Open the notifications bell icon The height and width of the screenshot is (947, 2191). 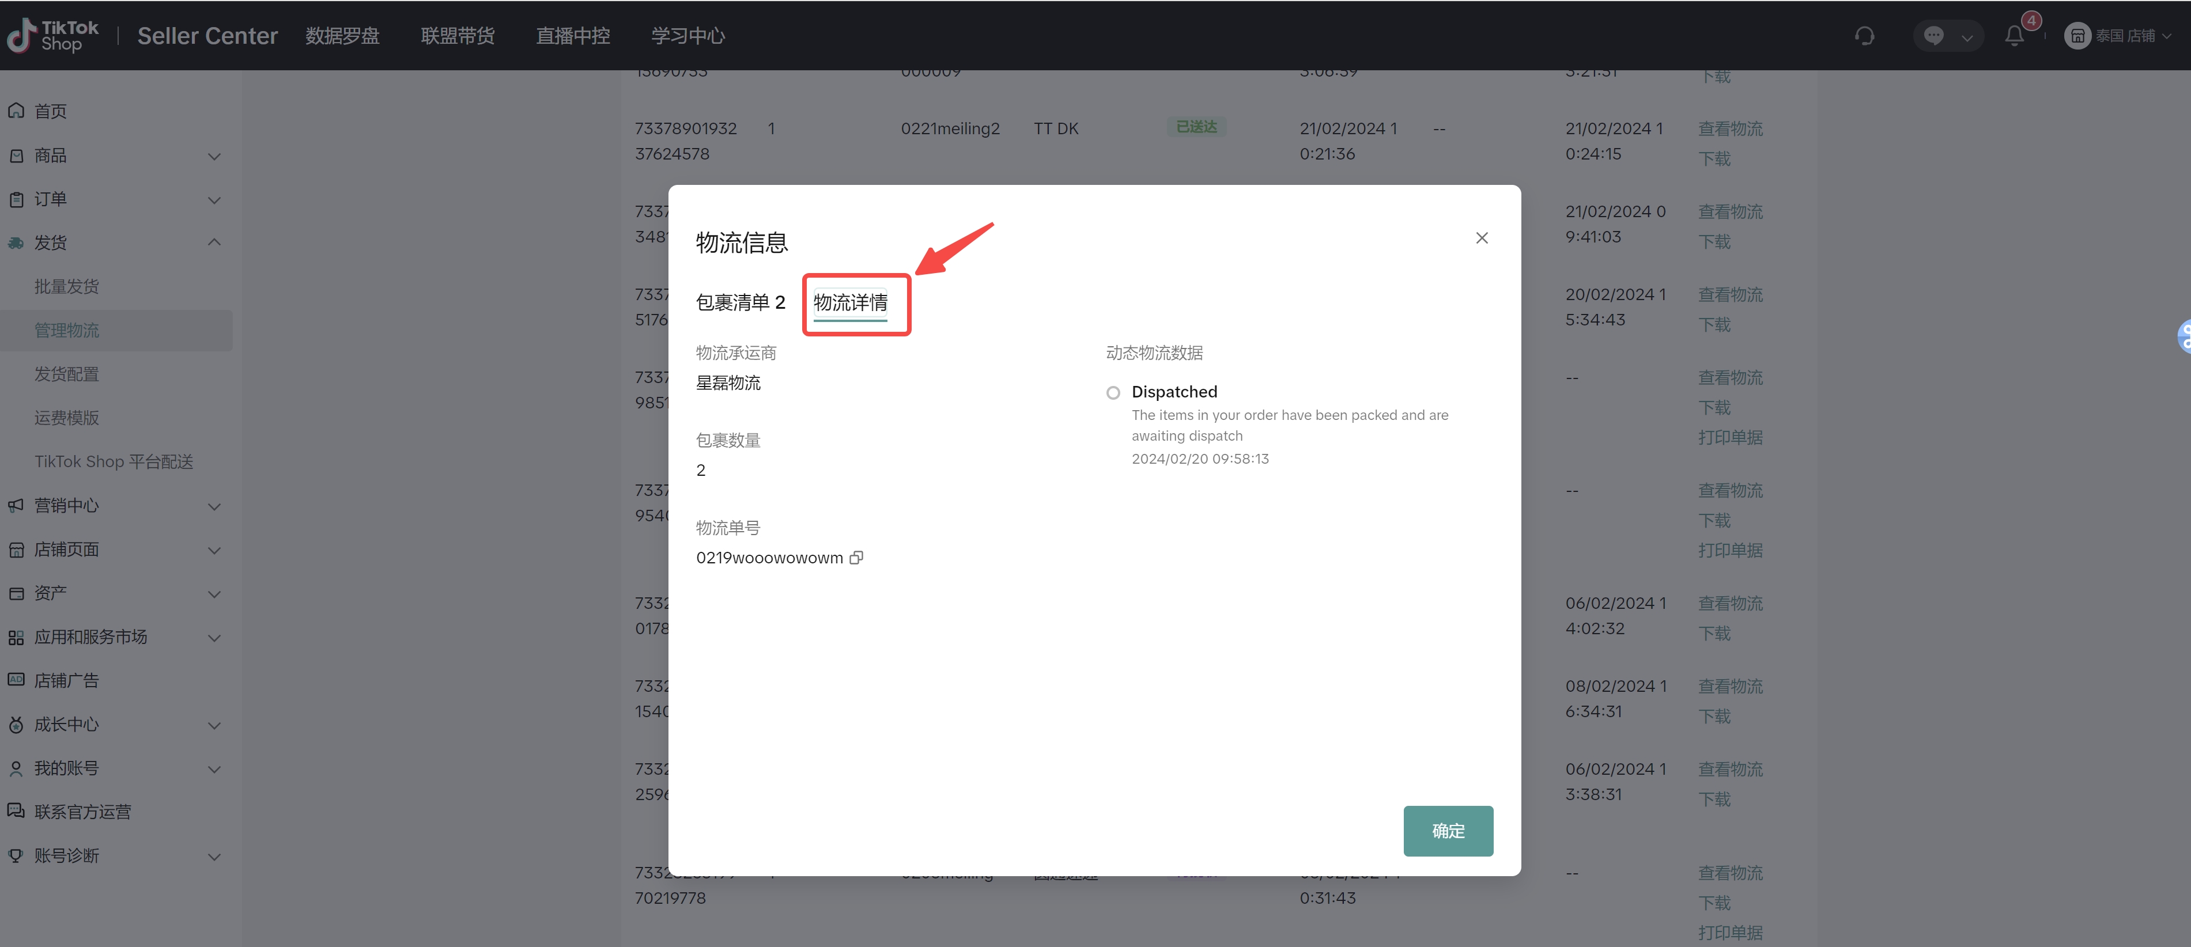point(2014,36)
